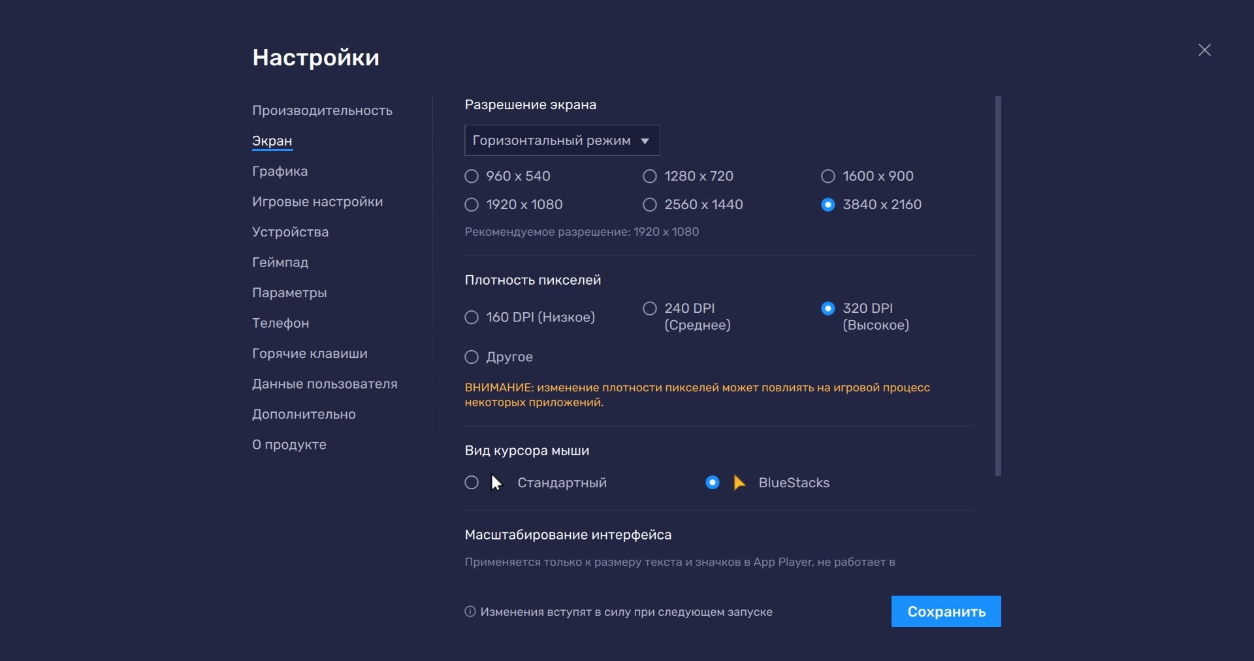Open the Горизонтальный режим dropdown

pyautogui.click(x=562, y=140)
